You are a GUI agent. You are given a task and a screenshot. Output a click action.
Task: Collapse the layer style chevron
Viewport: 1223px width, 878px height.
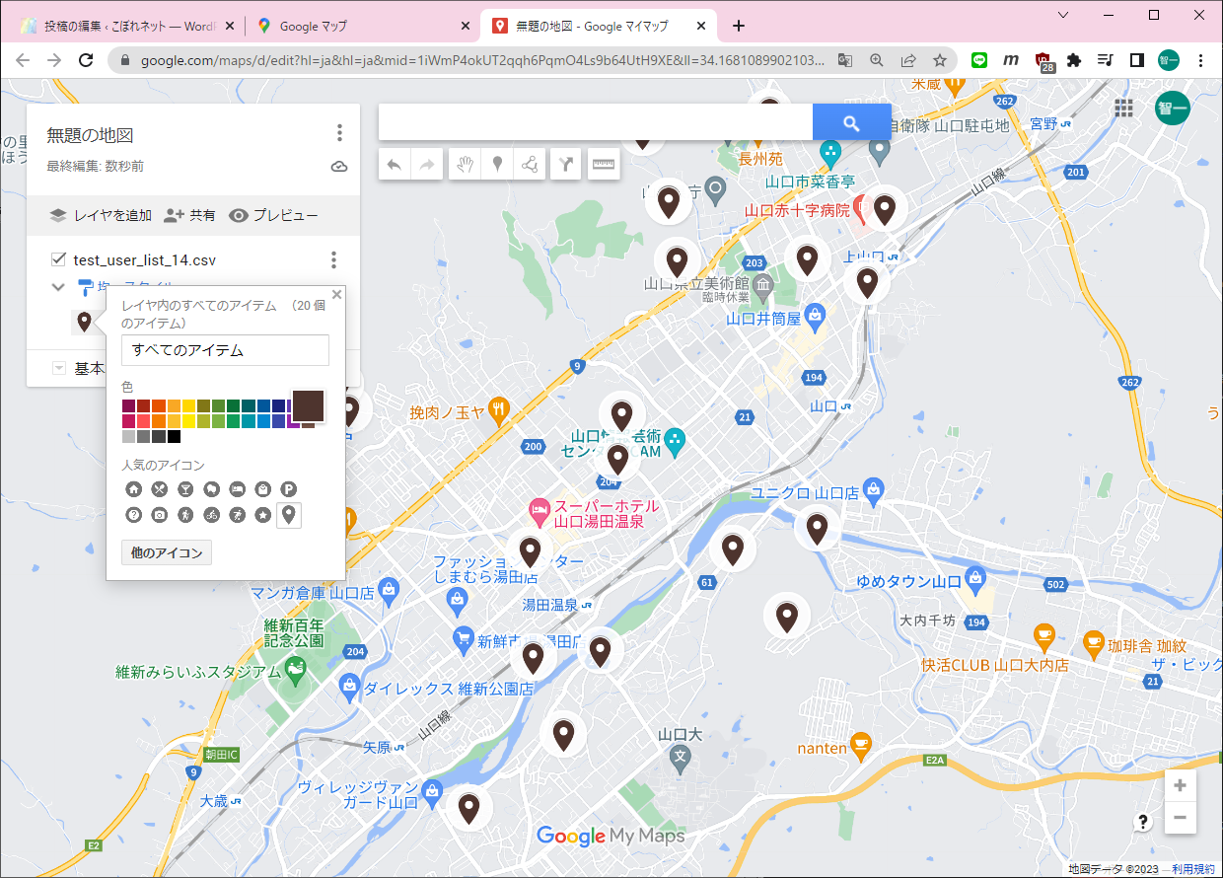58,287
